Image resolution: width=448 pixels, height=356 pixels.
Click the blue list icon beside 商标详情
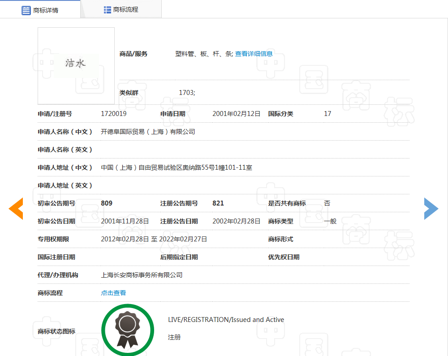pos(26,11)
